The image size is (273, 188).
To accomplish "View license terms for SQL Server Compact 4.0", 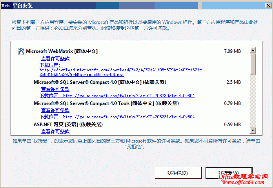I will [x=55, y=89].
